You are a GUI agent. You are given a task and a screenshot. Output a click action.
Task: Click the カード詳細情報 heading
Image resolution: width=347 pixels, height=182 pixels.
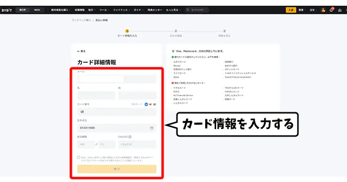97,62
